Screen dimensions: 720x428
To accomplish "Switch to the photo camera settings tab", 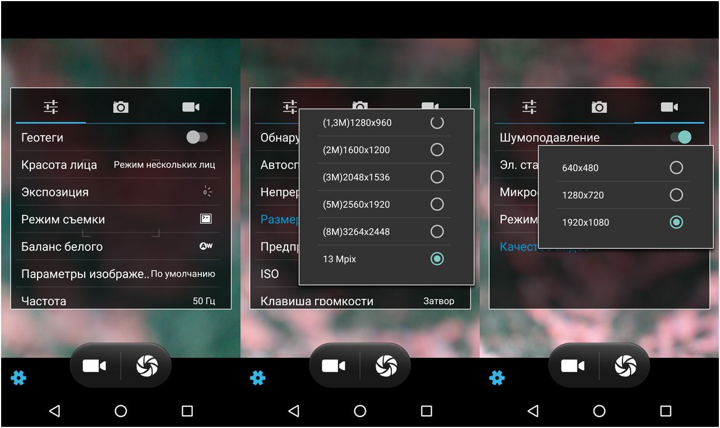I will click(119, 106).
